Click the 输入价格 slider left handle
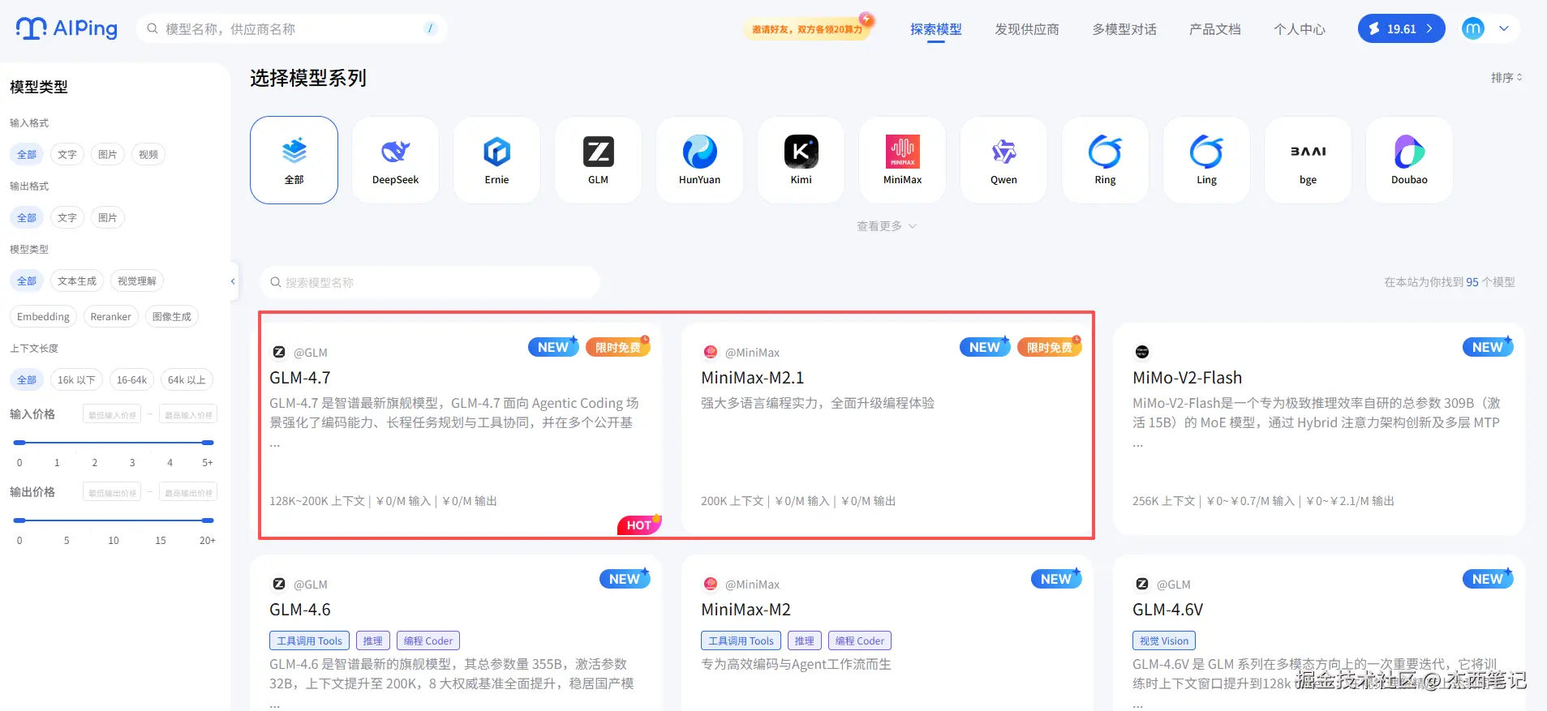 pos(19,443)
